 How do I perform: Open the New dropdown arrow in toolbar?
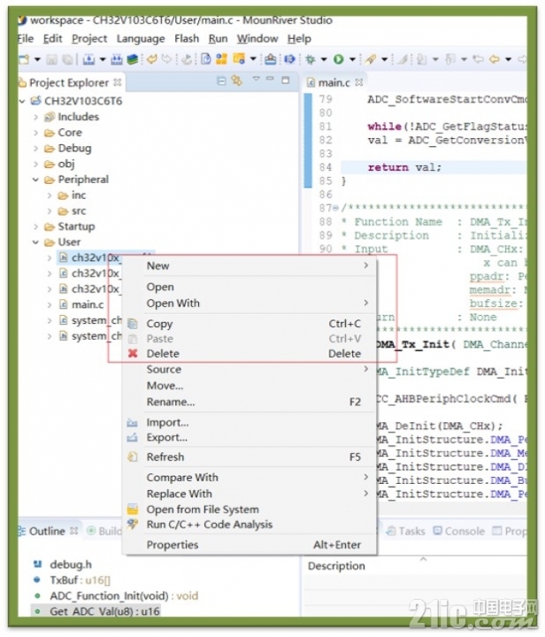[37, 60]
